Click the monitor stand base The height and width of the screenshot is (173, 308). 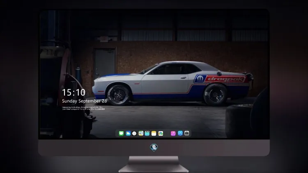pos(154,165)
